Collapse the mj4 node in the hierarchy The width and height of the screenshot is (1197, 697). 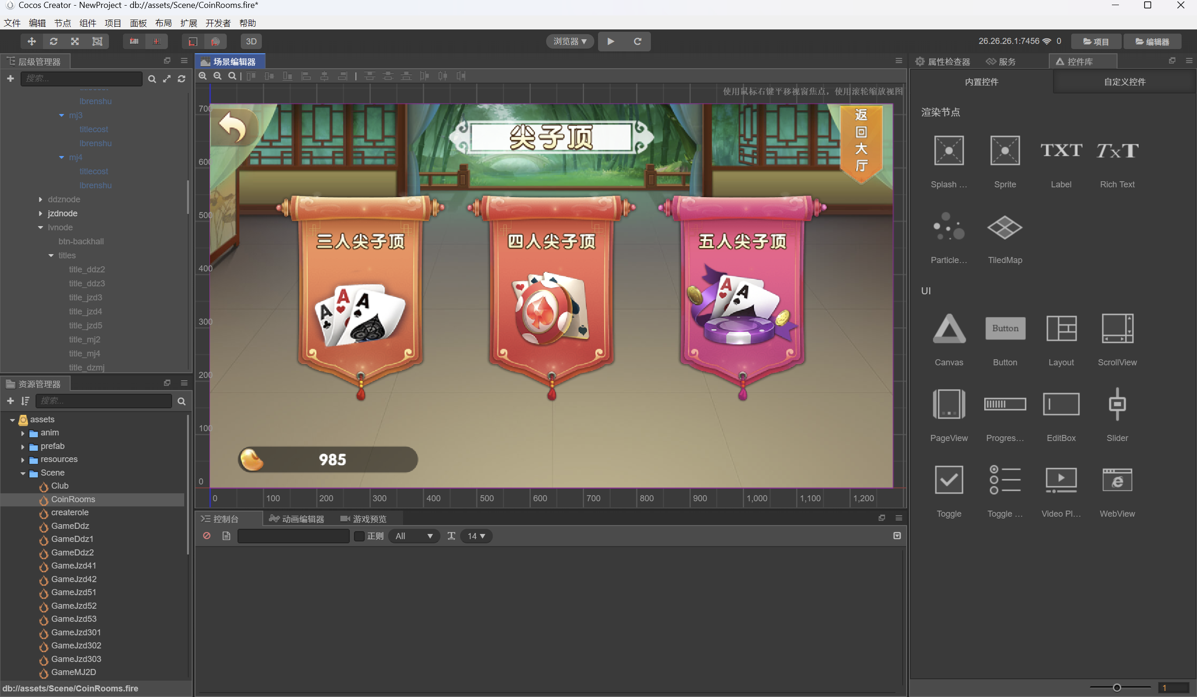coord(61,157)
